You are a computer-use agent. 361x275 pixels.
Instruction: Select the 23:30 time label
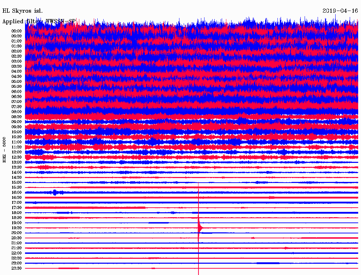click(x=17, y=268)
